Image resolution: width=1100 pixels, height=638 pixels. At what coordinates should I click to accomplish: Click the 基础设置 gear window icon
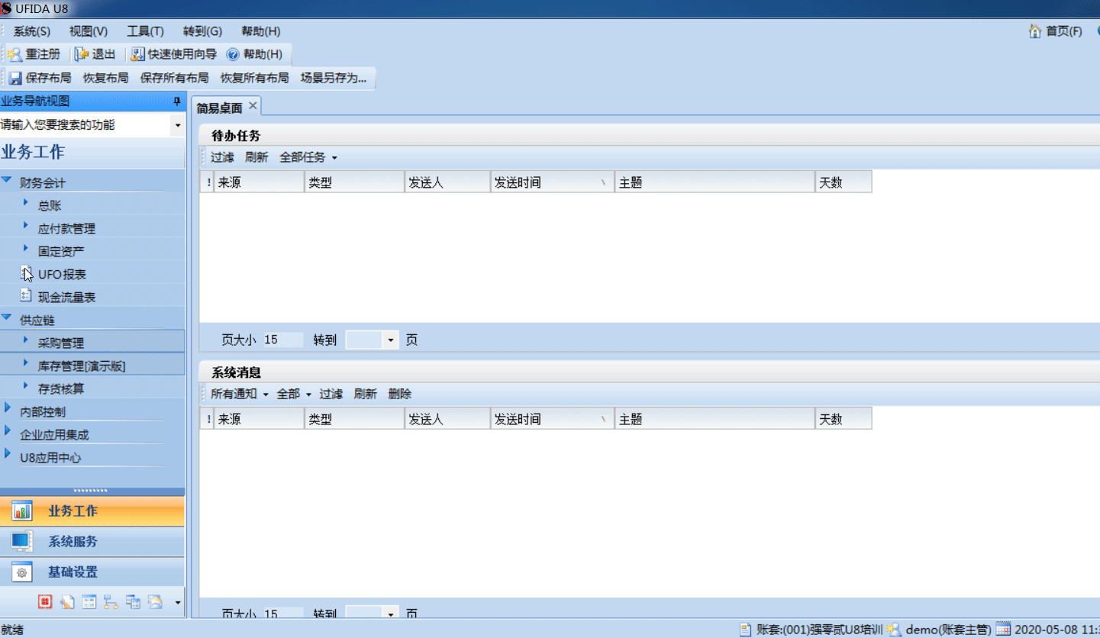point(22,572)
